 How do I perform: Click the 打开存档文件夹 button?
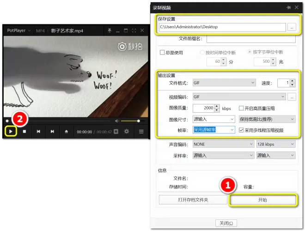coord(193,200)
